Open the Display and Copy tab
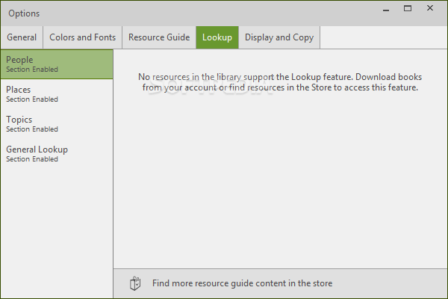The width and height of the screenshot is (448, 299). tap(279, 37)
